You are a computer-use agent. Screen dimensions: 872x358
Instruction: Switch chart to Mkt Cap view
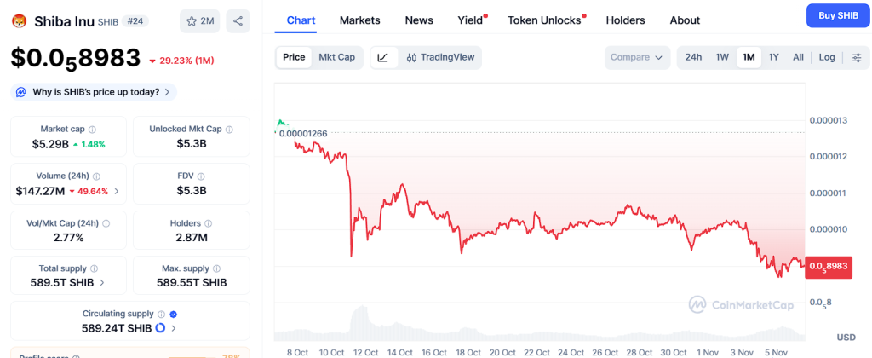[x=336, y=57]
